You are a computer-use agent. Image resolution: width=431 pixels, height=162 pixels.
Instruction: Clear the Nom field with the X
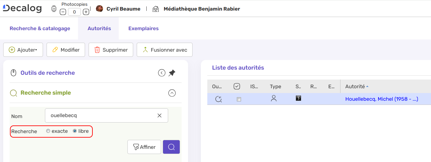(x=159, y=115)
